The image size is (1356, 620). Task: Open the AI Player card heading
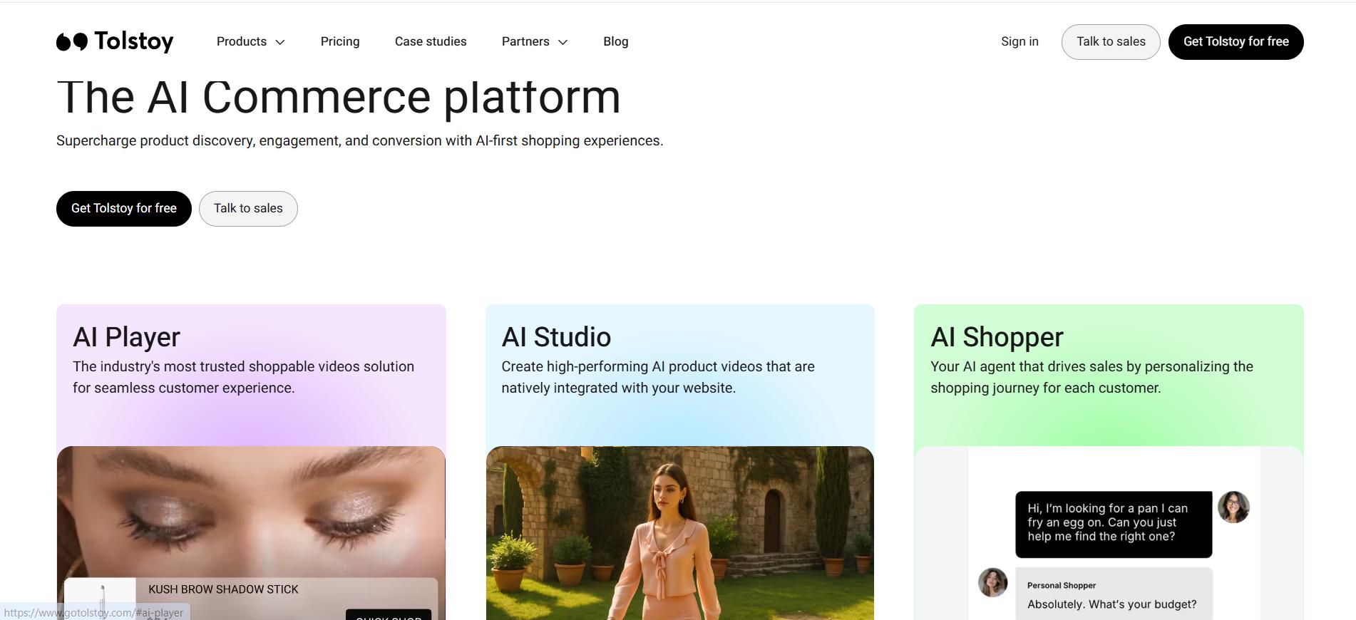126,337
